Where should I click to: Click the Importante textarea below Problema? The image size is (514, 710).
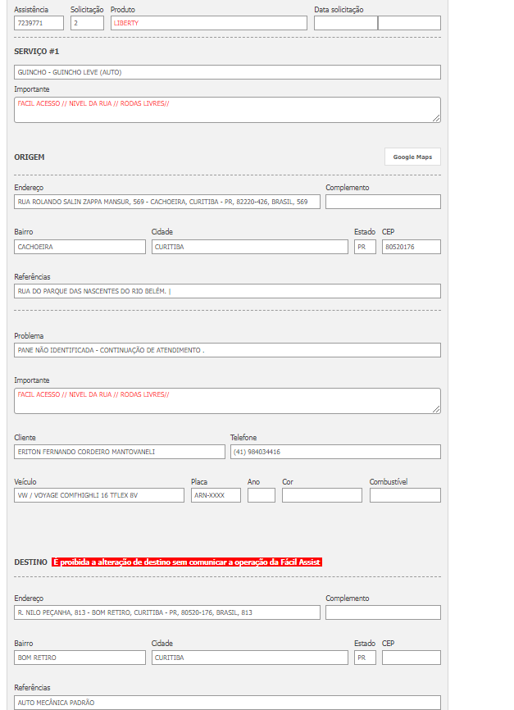227,401
